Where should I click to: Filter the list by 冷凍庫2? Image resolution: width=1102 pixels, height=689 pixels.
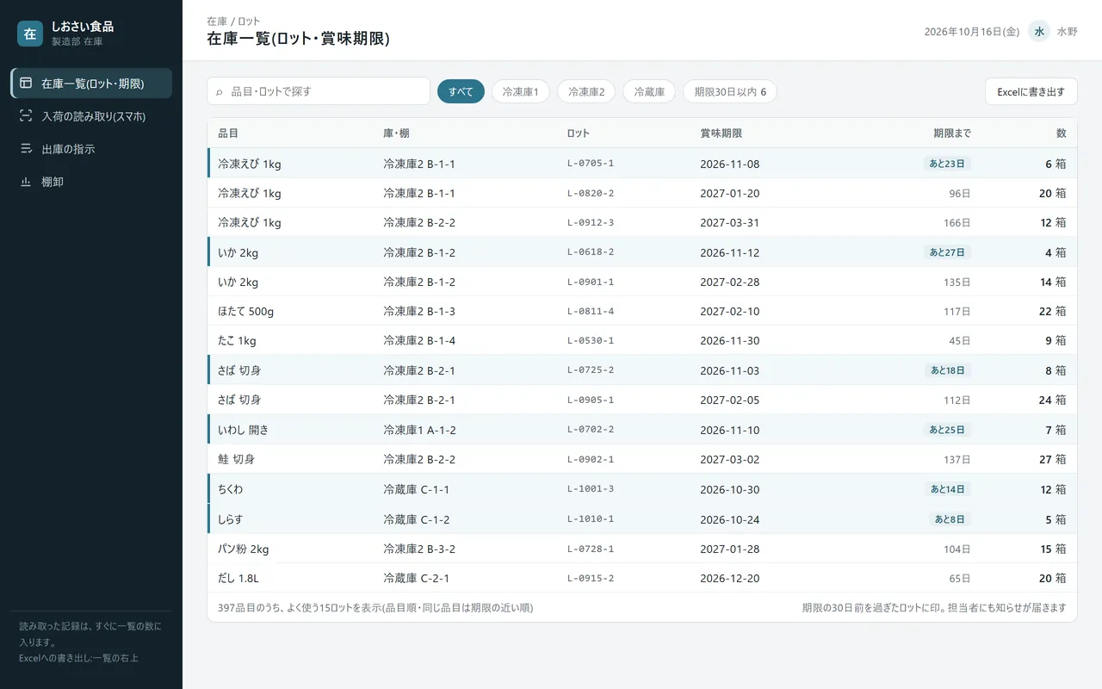(586, 91)
